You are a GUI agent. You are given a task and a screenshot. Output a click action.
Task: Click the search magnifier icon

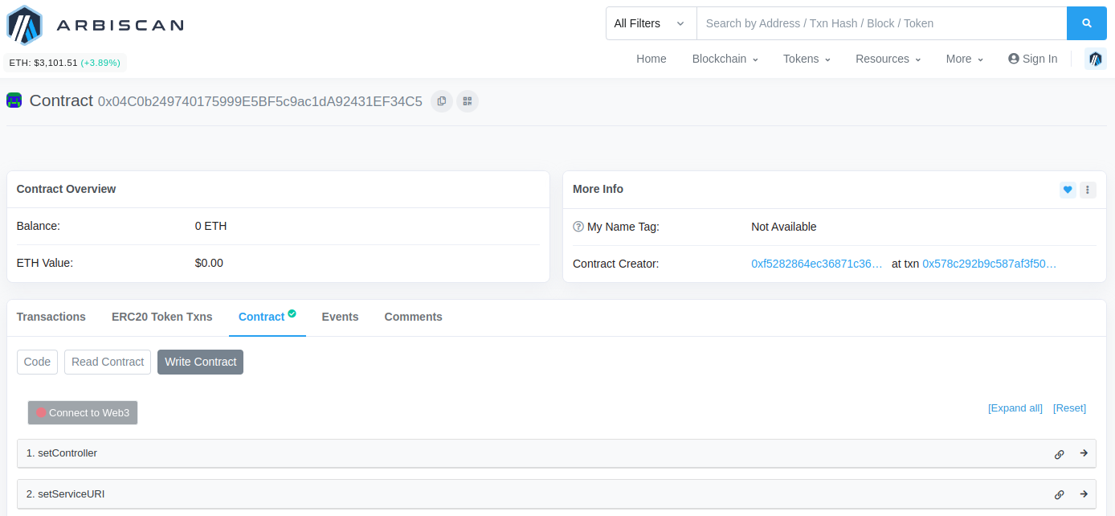(1087, 23)
